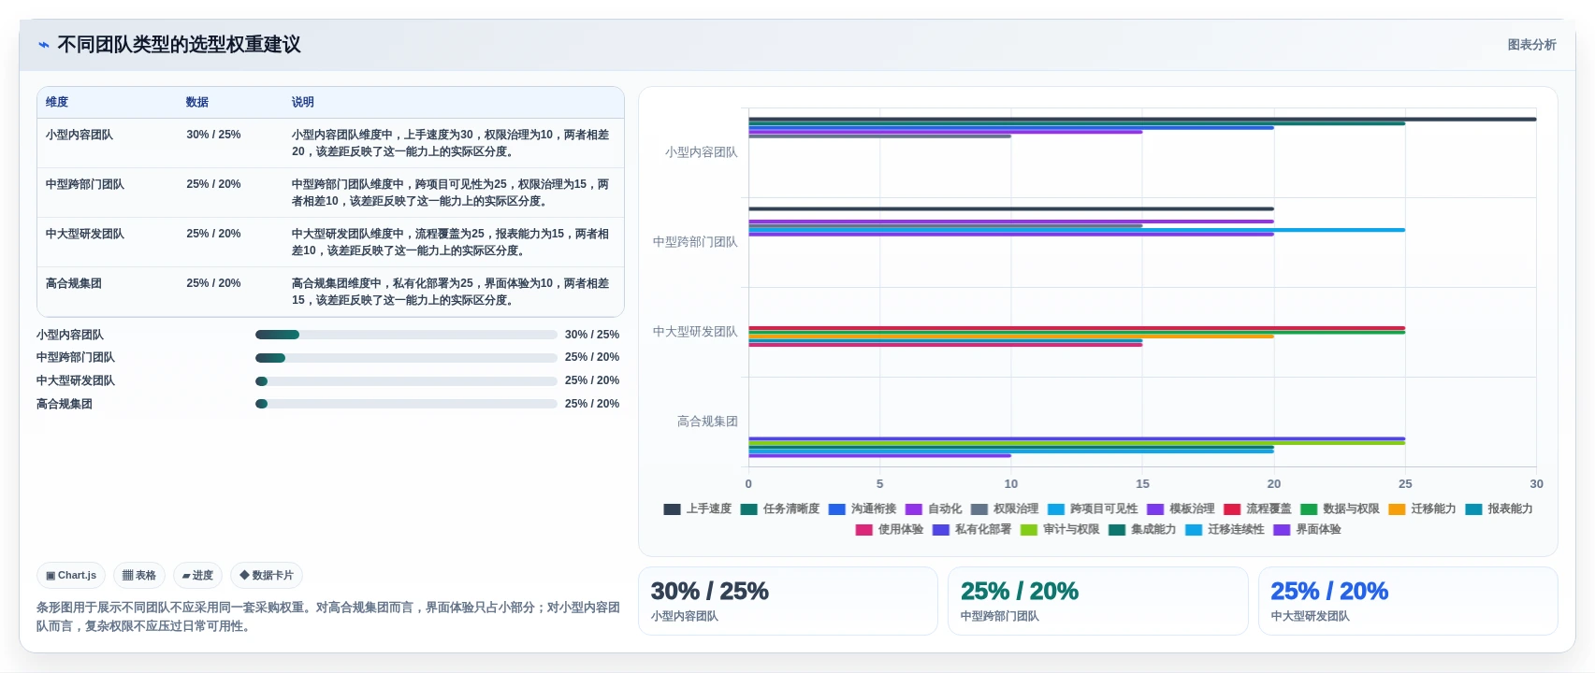Open the 图表分析 link in header
The width and height of the screenshot is (1595, 673).
pyautogui.click(x=1531, y=45)
